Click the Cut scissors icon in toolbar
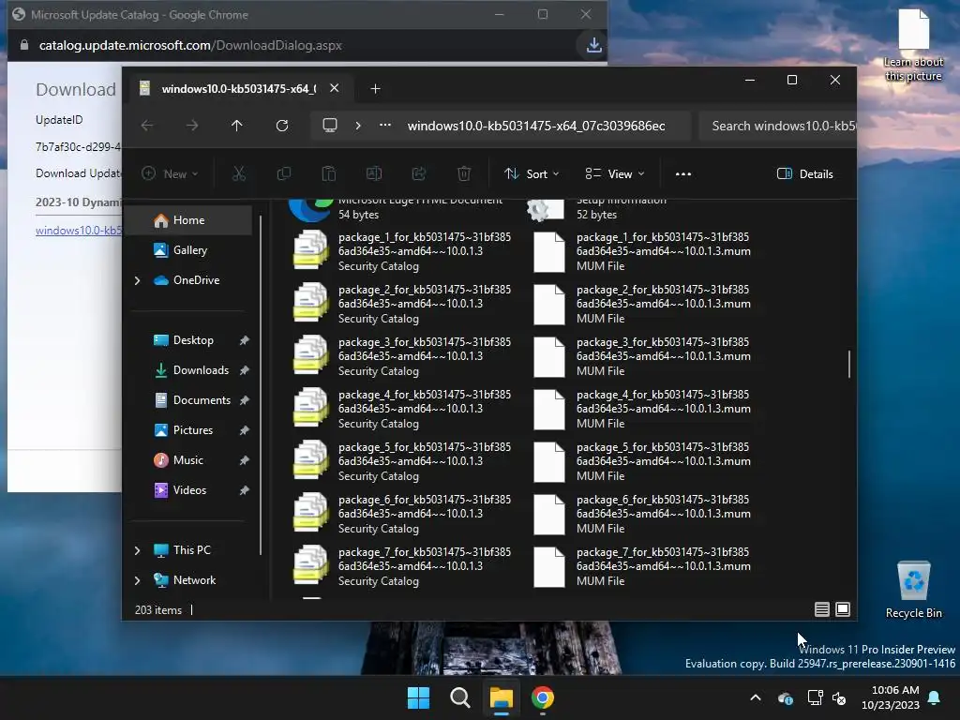The height and width of the screenshot is (720, 960). (239, 173)
